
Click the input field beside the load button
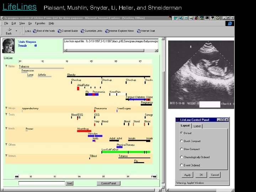pyautogui.click(x=42, y=183)
